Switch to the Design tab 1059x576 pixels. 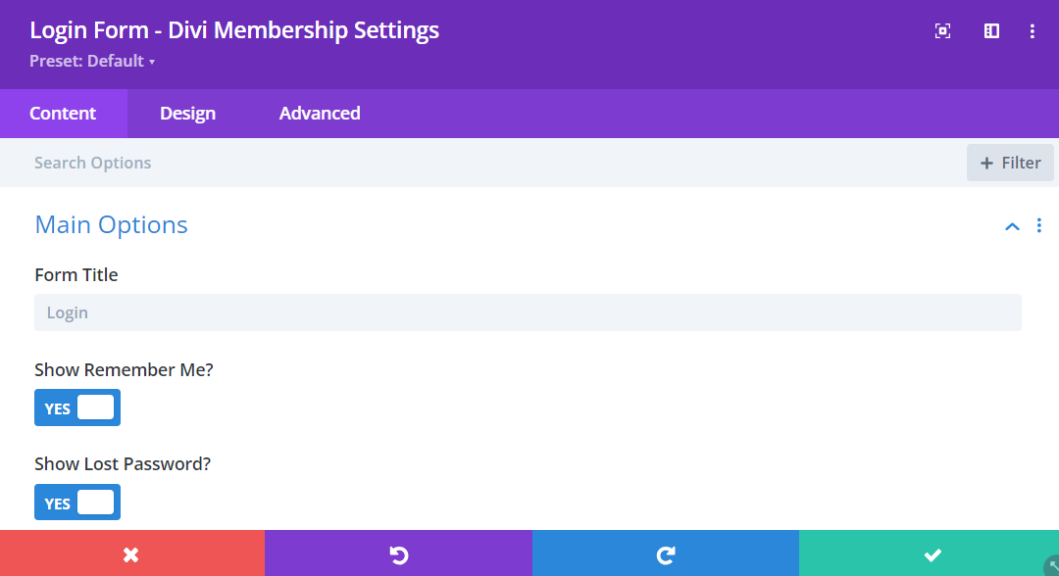[x=186, y=113]
